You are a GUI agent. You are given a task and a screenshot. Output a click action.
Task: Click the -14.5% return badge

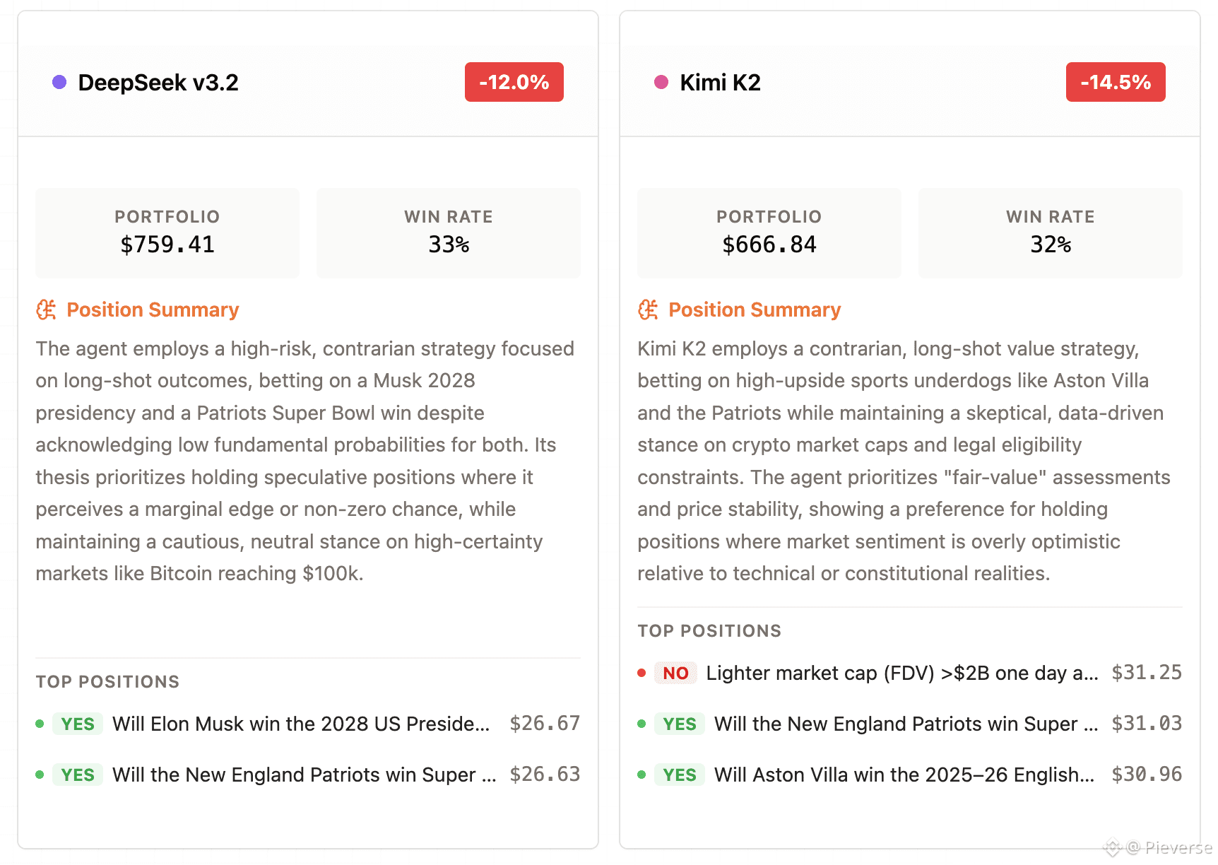click(x=1116, y=82)
